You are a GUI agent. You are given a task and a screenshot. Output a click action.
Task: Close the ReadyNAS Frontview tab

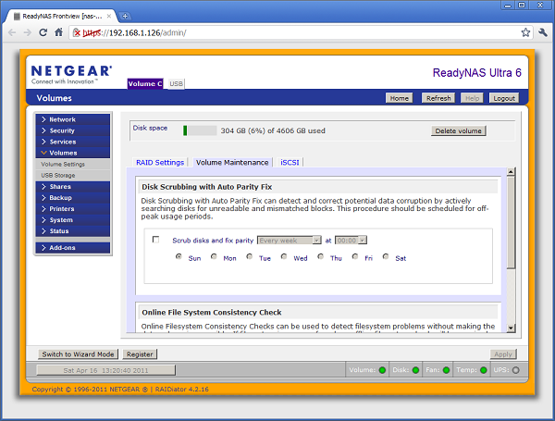109,16
